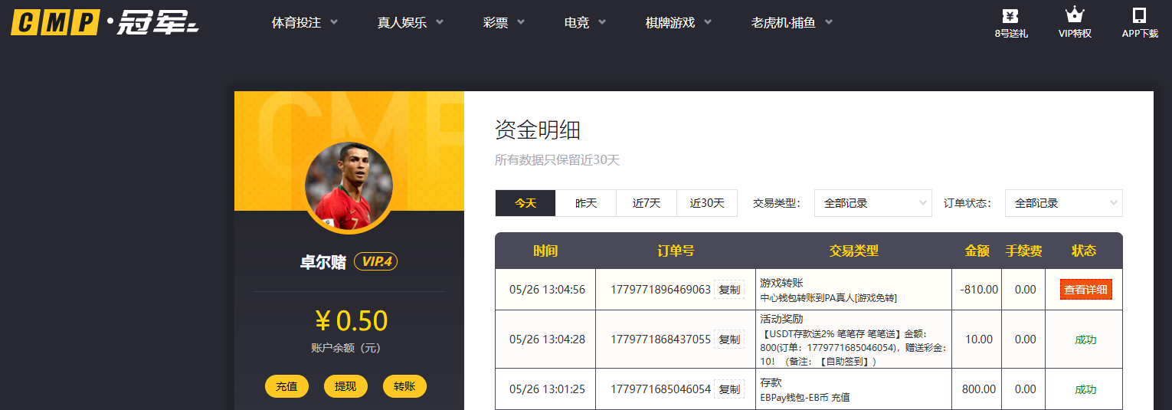This screenshot has width=1172, height=410.
Task: Expand the arrow next to 棋牌游戏
Action: point(708,22)
